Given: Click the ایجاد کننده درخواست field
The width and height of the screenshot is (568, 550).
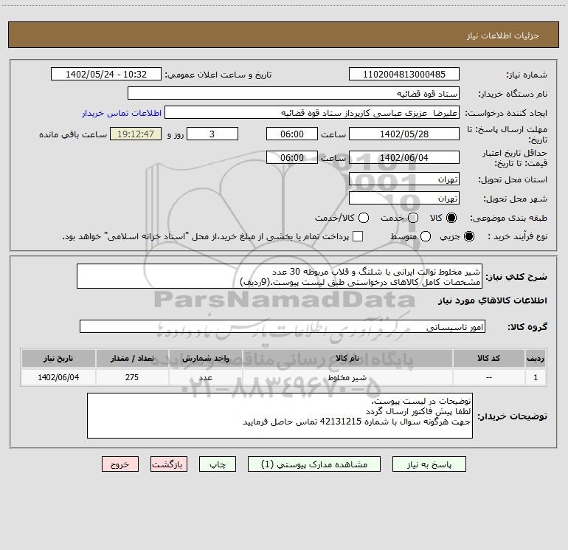Looking at the screenshot, I should click(312, 112).
